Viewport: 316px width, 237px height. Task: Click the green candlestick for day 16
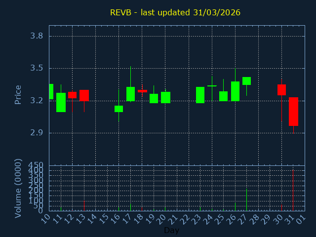pyautogui.click(x=118, y=109)
